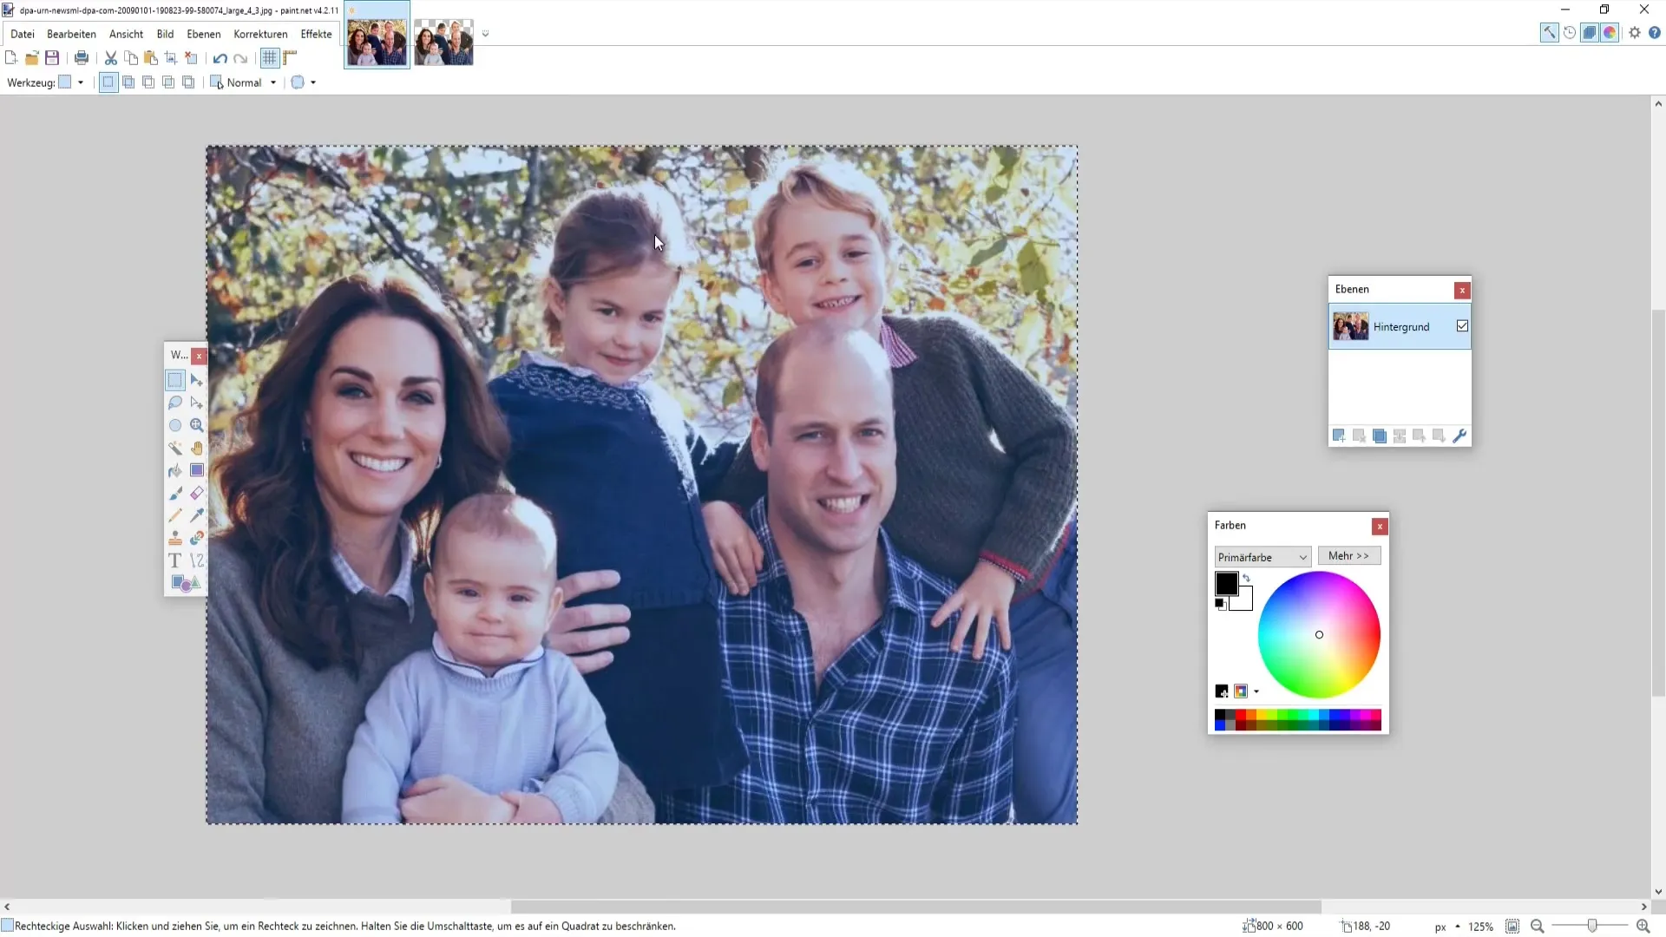Open the Effekte menu
The height and width of the screenshot is (937, 1666).
317,33
